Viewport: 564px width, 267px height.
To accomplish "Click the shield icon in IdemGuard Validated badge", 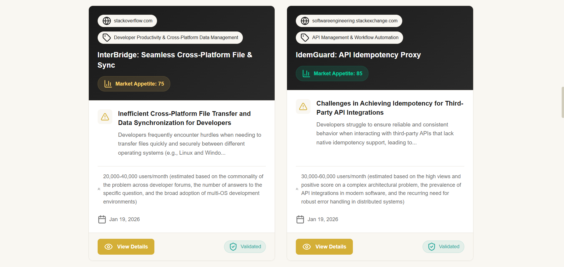I will coord(431,246).
